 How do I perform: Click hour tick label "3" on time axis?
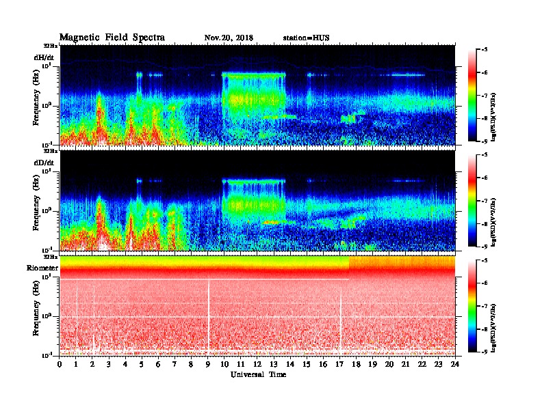coord(109,365)
